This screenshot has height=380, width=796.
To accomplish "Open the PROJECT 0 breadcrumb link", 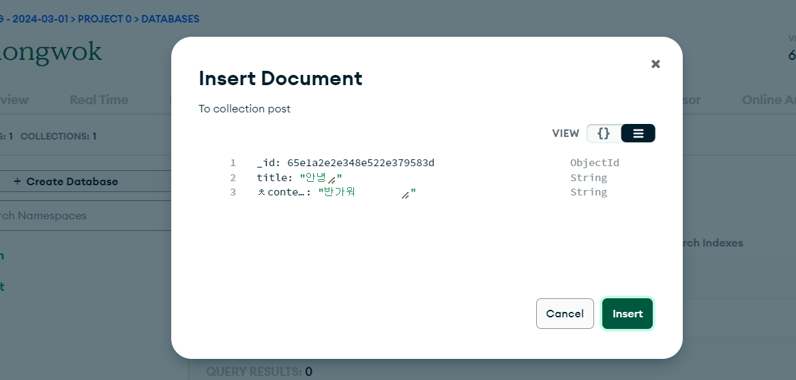I will coord(104,19).
